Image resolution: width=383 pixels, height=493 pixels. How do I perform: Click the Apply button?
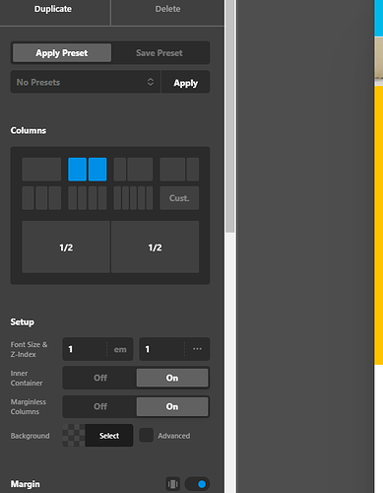(x=186, y=83)
